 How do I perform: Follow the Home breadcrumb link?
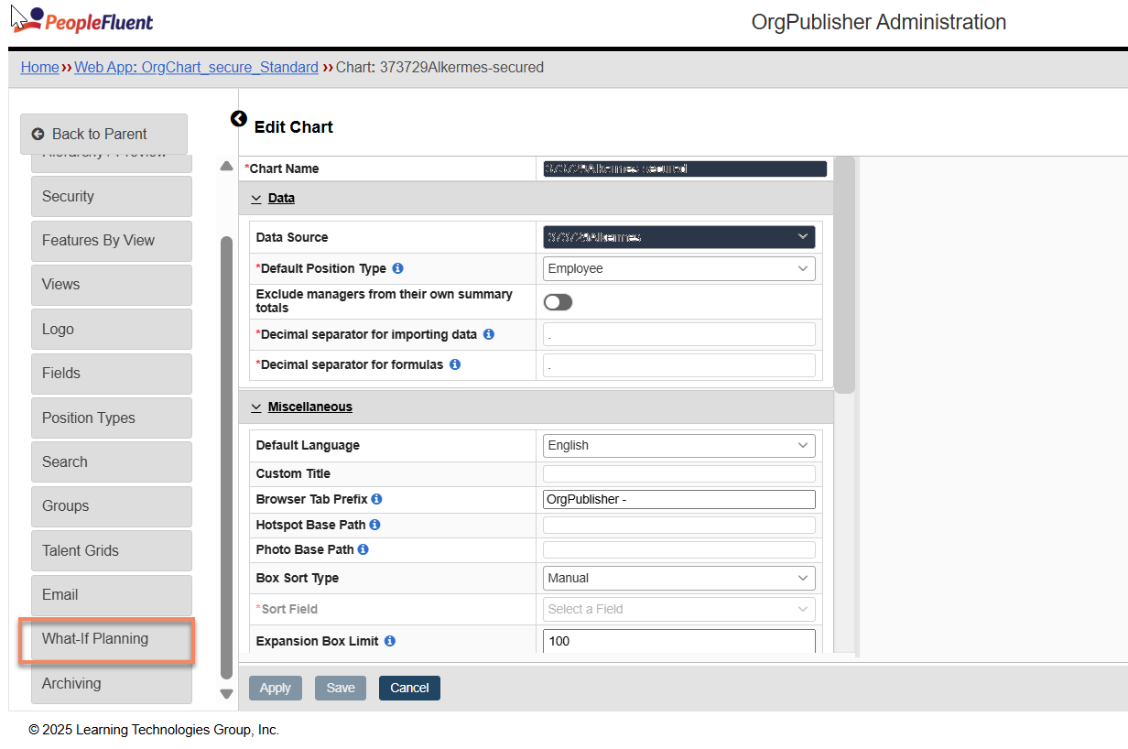[39, 67]
